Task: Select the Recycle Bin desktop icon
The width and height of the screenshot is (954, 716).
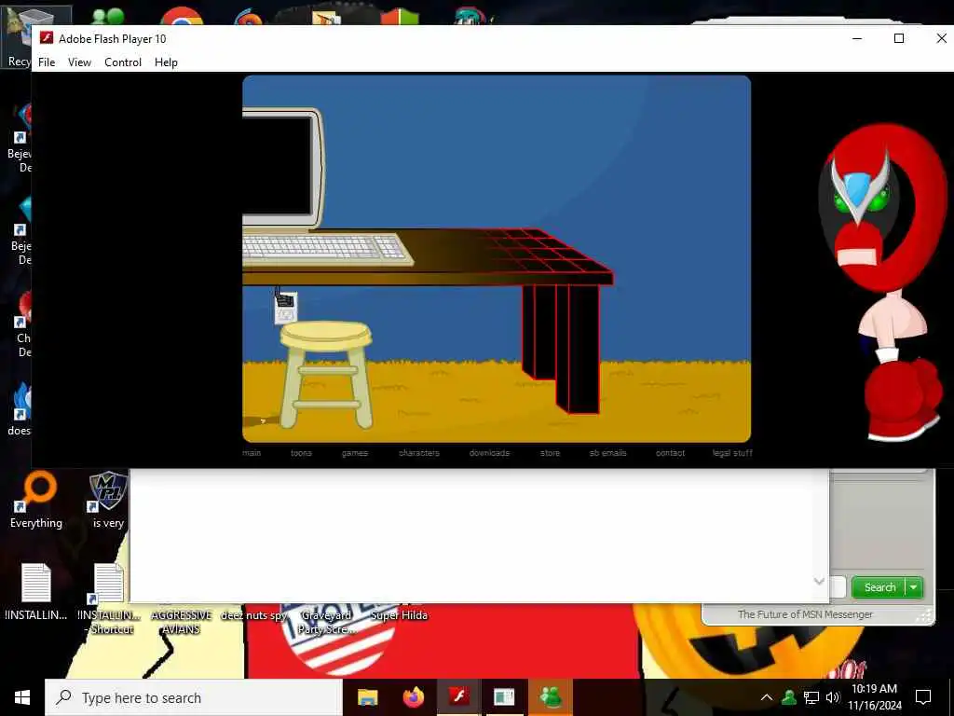Action: [19, 37]
